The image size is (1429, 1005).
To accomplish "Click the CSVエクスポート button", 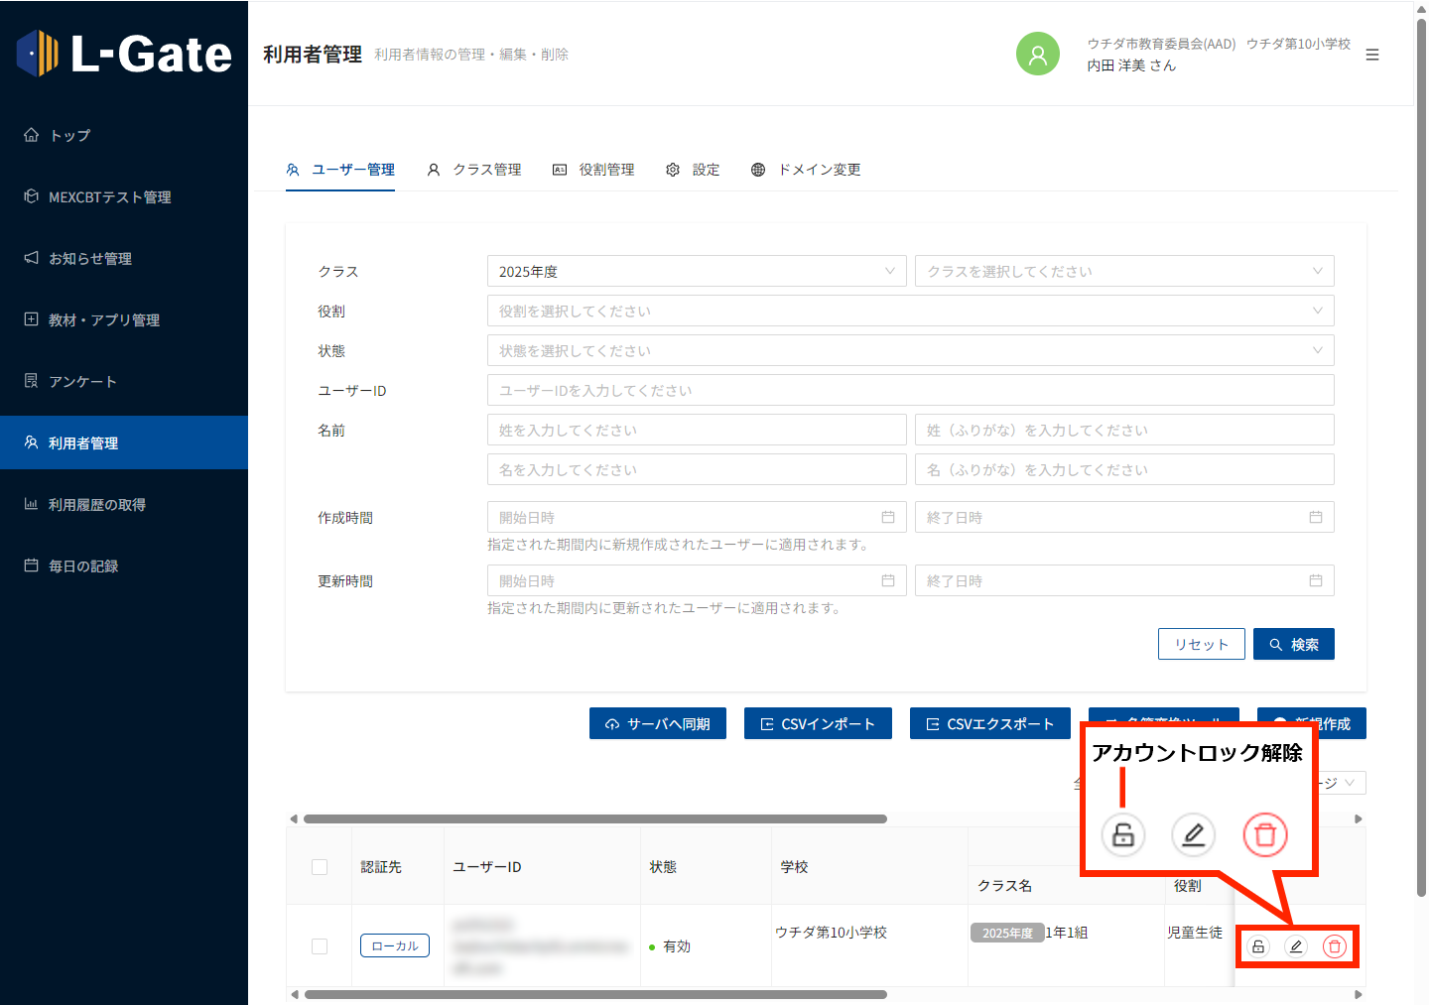I will coord(989,723).
